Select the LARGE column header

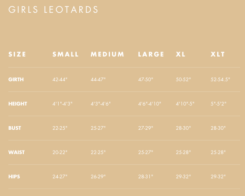[x=151, y=54]
